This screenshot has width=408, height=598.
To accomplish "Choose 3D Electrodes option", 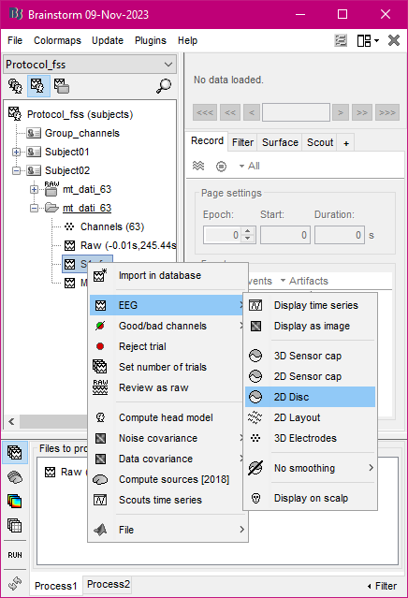I will 310,439.
